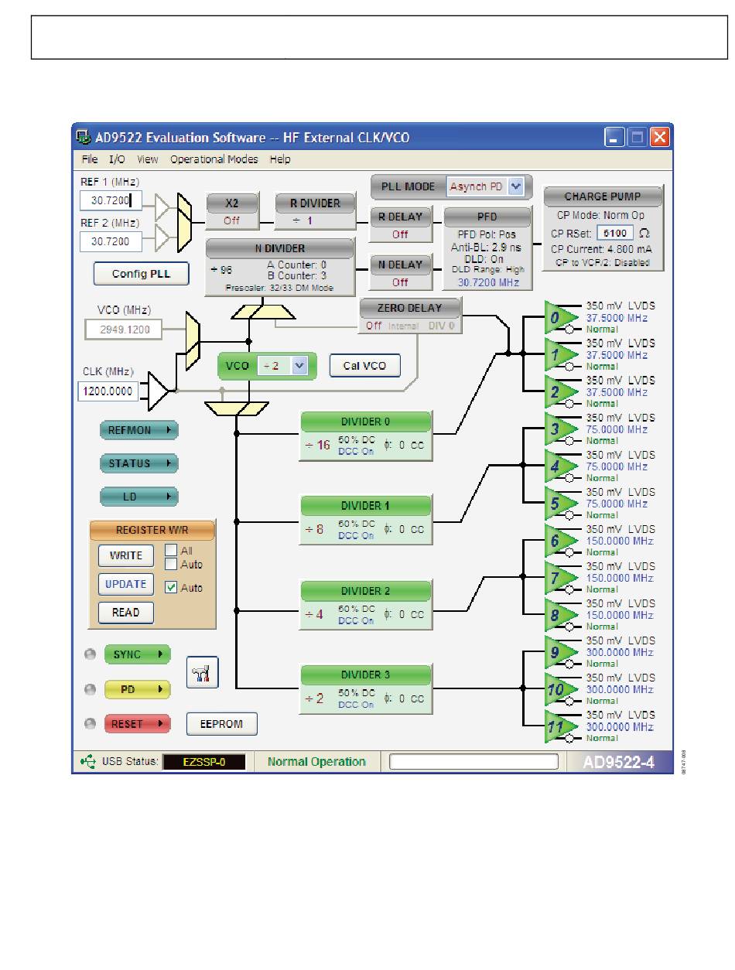Viewport: 735px width, 970px height.
Task: Click the multiplexer below the N DIVIDER
Action: tap(263, 311)
